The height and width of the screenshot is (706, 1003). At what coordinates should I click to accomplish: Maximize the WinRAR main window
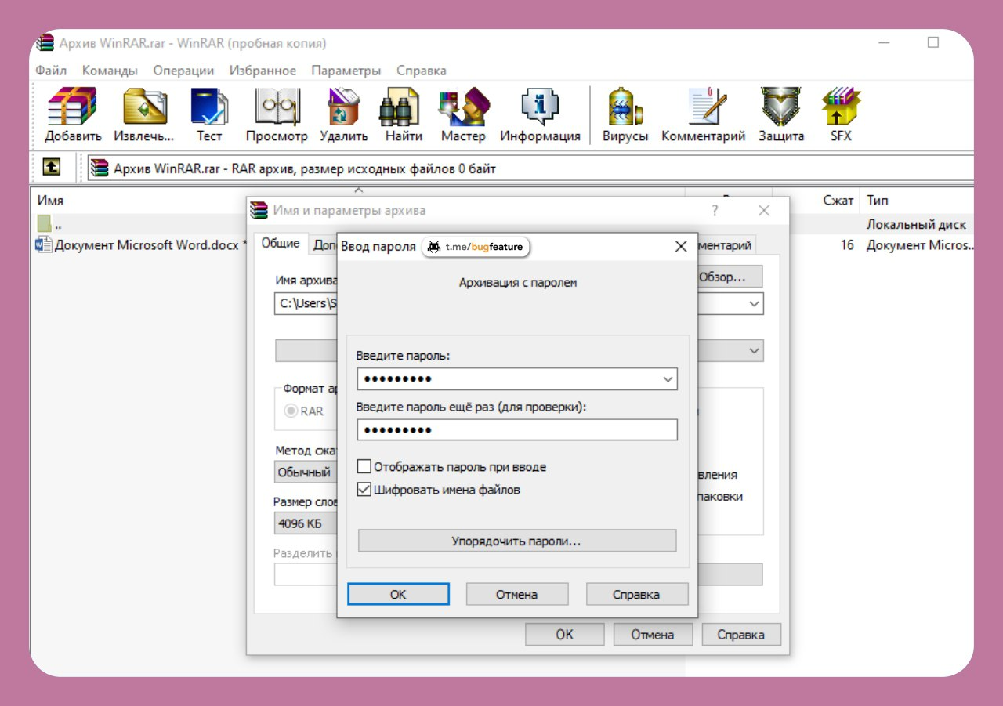click(x=932, y=43)
